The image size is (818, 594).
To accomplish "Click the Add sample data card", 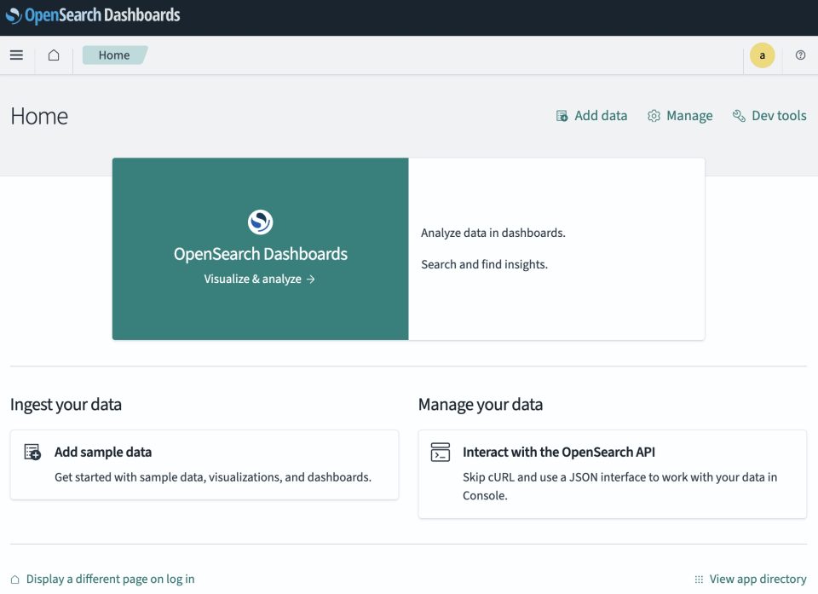I will point(204,464).
